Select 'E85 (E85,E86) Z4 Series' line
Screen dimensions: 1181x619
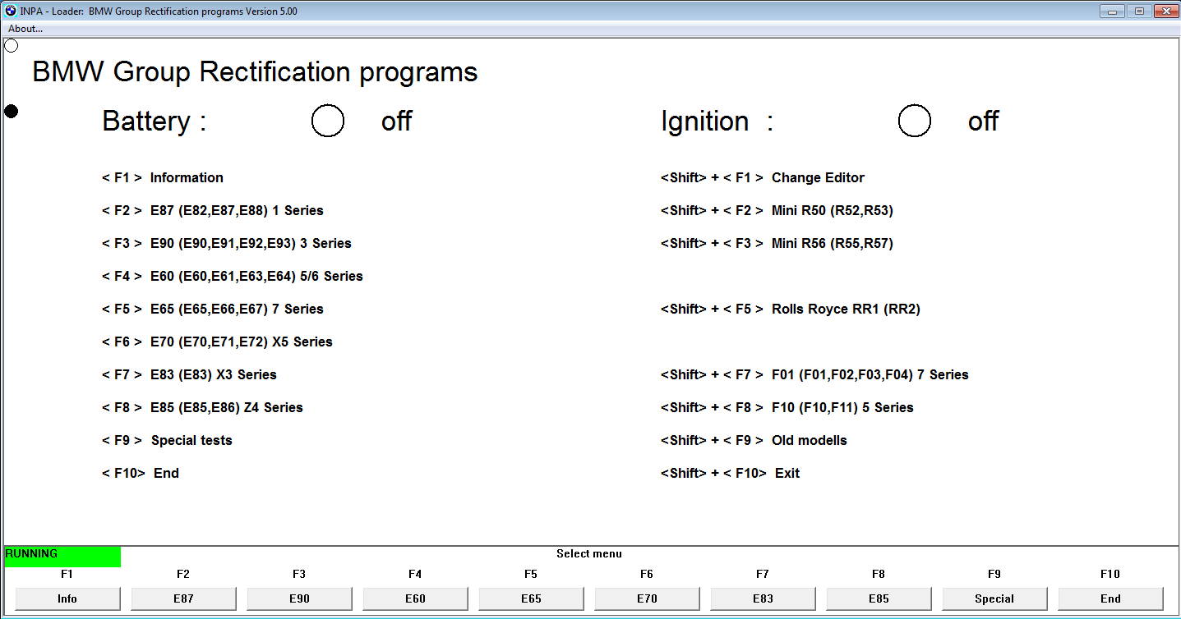[x=202, y=407]
